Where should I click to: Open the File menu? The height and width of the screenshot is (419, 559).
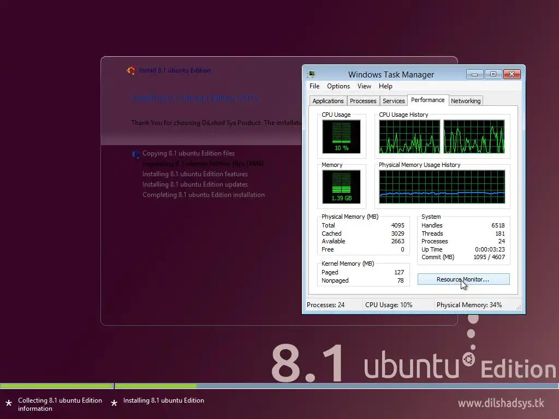click(314, 86)
